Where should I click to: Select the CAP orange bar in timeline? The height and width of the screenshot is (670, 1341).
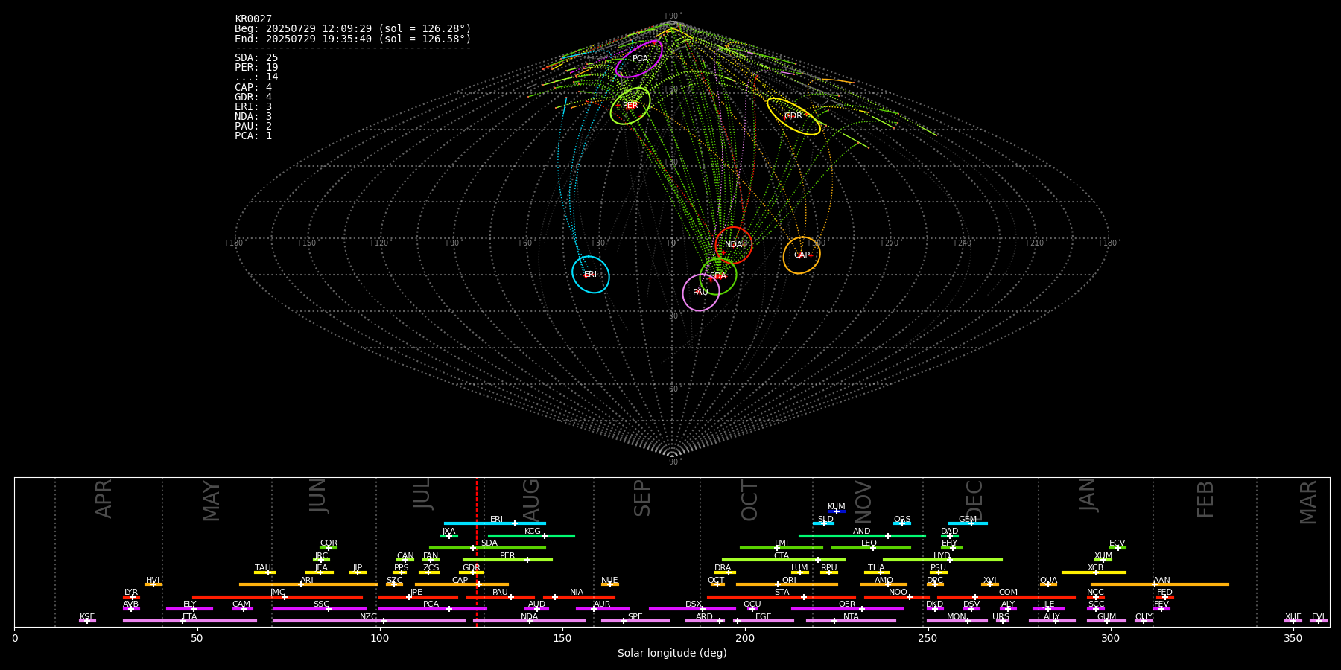[462, 584]
